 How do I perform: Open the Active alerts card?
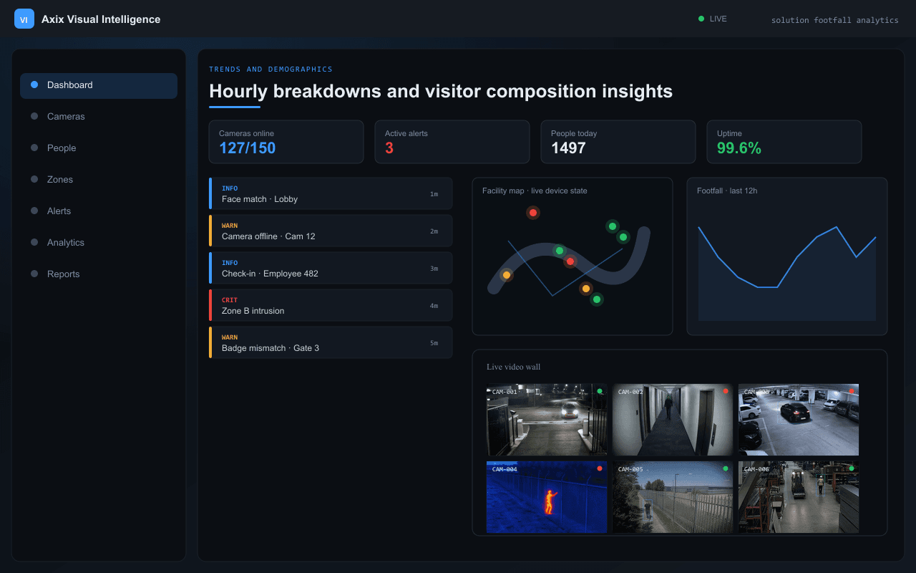coord(452,142)
